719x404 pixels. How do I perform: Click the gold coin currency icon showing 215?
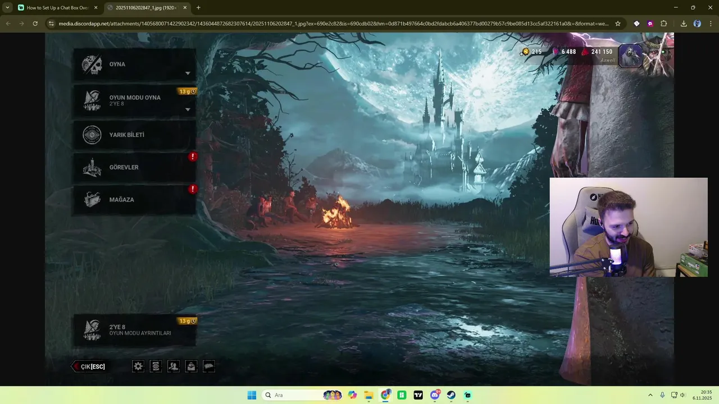[x=526, y=52]
